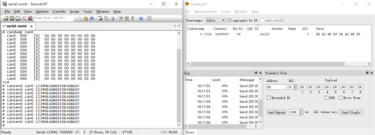This screenshot has height=135, width=375.
Task: Click the Send Repeat button
Action: tap(276, 112)
